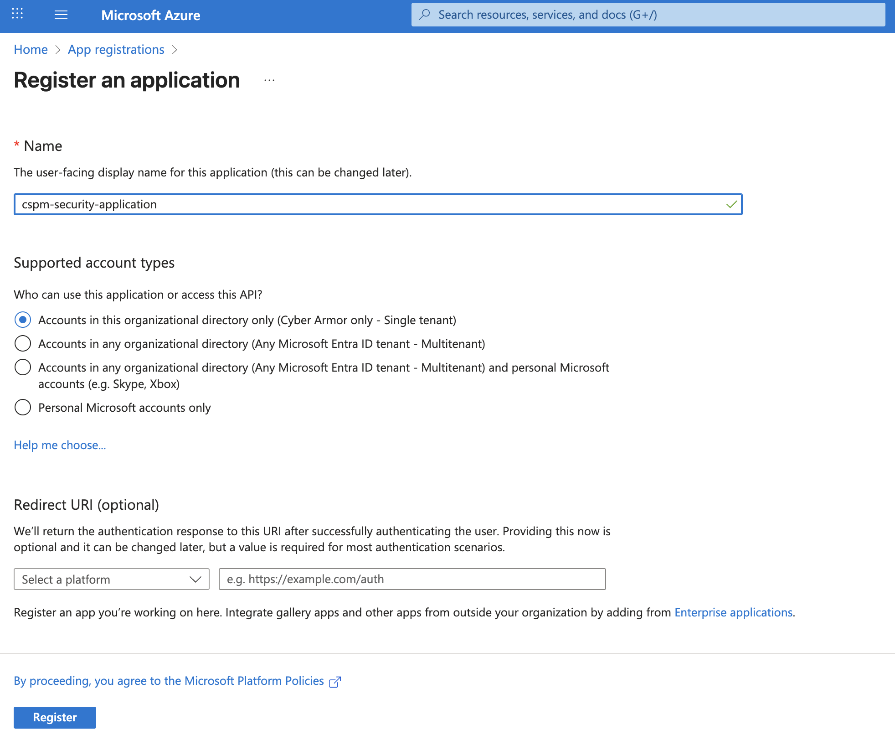
Task: Select Personal Microsoft accounts only option
Action: [23, 408]
